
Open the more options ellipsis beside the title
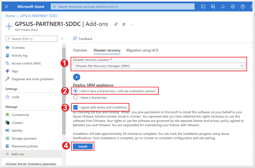tap(132, 24)
